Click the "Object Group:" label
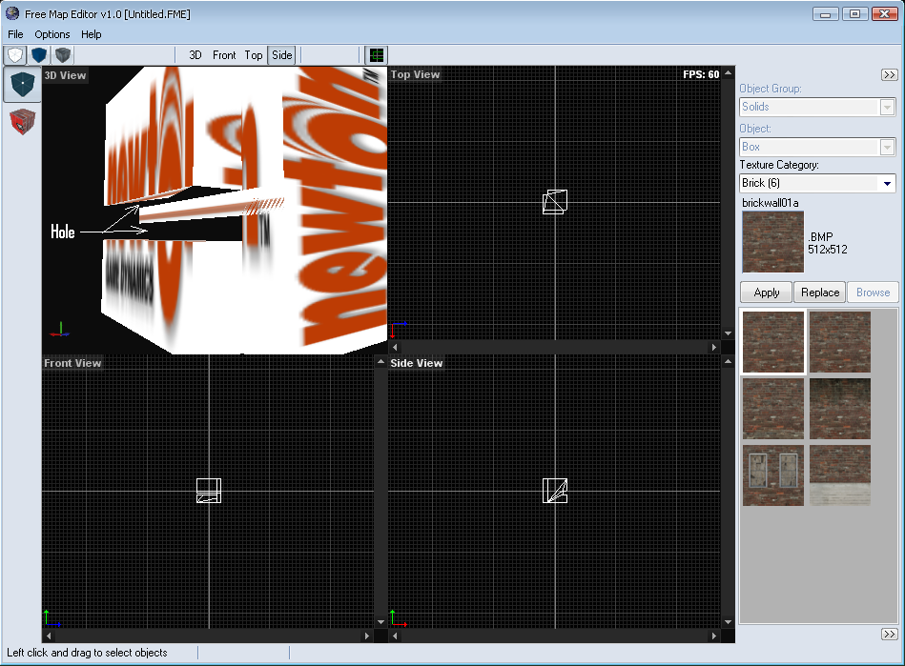The width and height of the screenshot is (905, 666). (x=771, y=89)
